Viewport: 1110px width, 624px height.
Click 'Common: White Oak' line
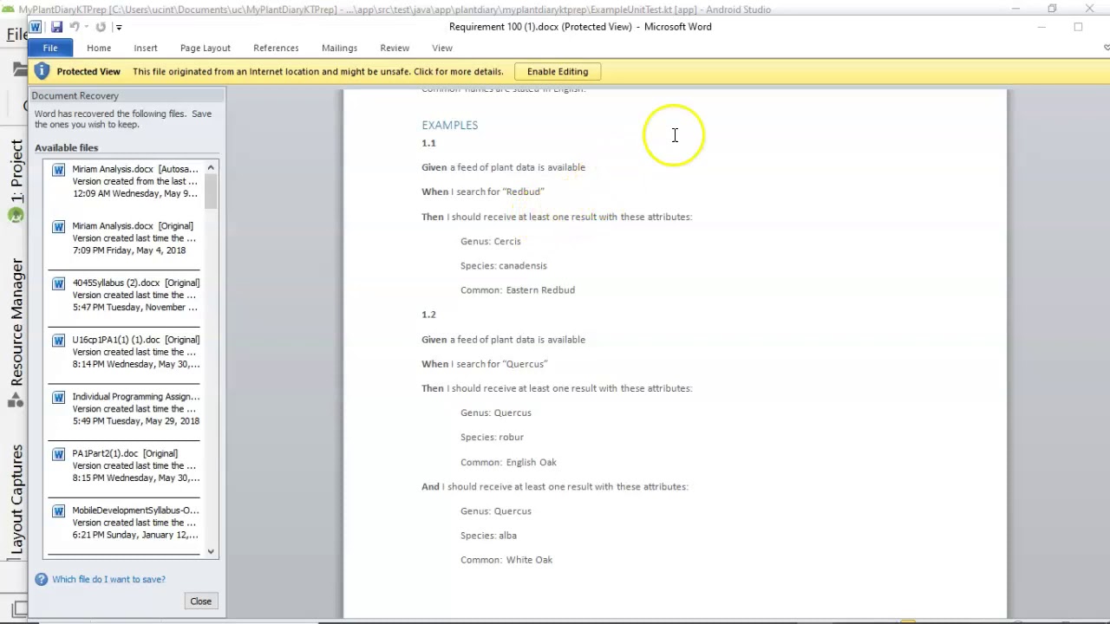[x=506, y=560]
